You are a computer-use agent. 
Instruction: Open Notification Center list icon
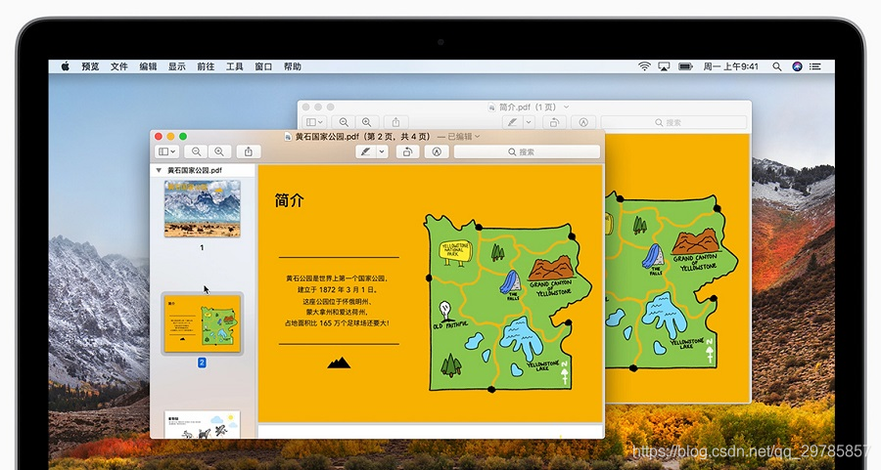pos(815,66)
